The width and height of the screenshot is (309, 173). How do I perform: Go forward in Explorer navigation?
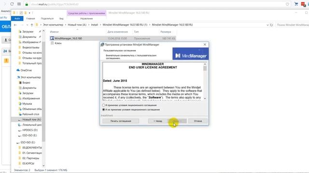click(22, 25)
